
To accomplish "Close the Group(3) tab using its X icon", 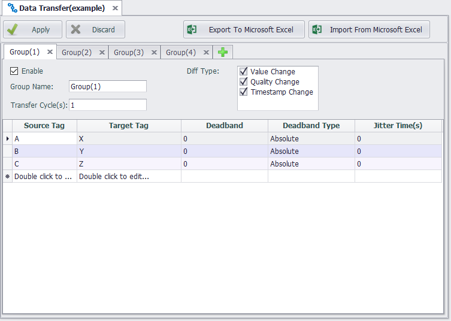I will pyautogui.click(x=154, y=53).
